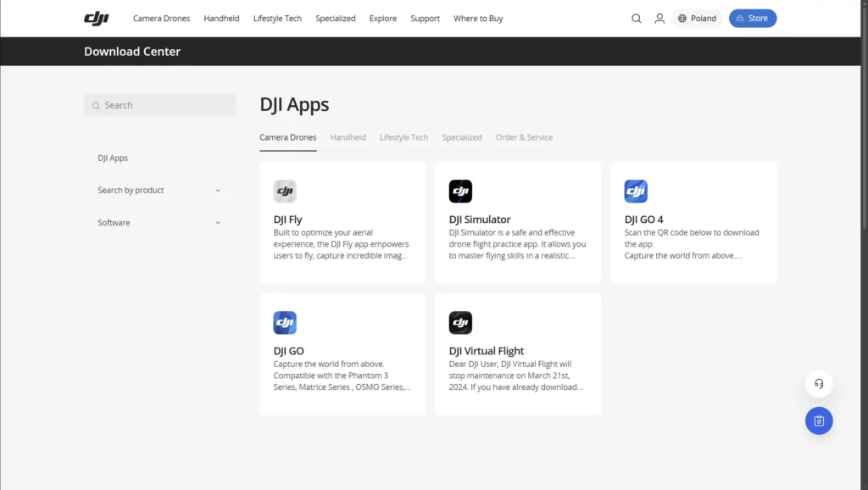Open the user account icon
This screenshot has height=490, width=868.
pos(659,19)
